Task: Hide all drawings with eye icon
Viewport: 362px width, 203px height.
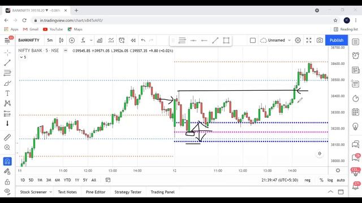Action: point(7,192)
